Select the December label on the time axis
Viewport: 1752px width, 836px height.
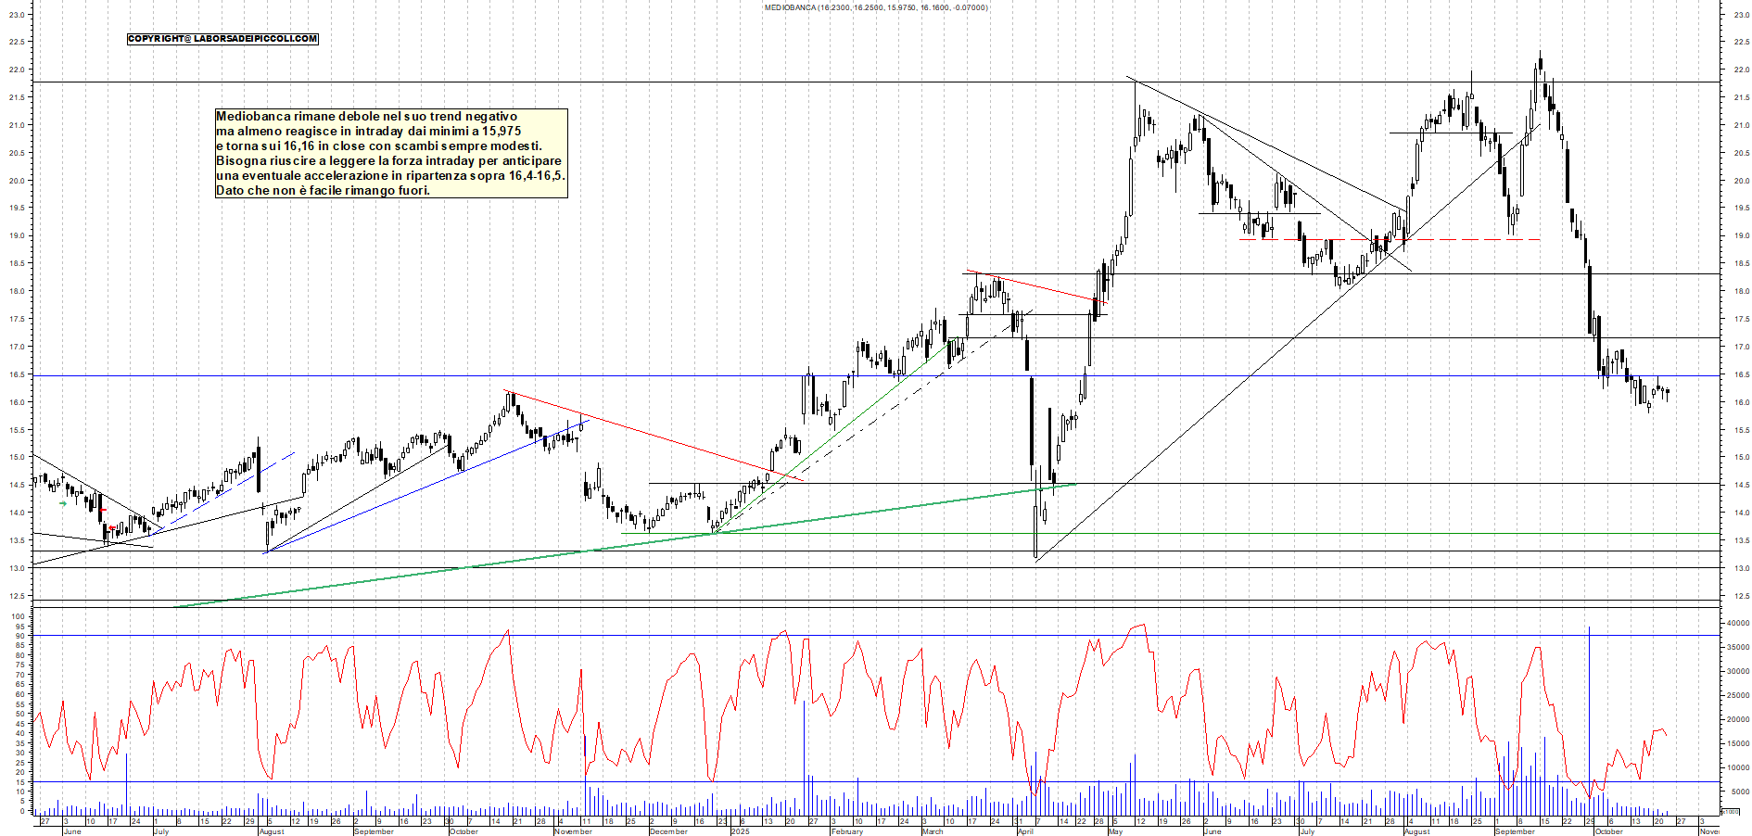668,831
